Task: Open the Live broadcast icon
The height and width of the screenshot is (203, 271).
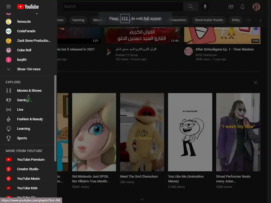Action: [x=8, y=110]
